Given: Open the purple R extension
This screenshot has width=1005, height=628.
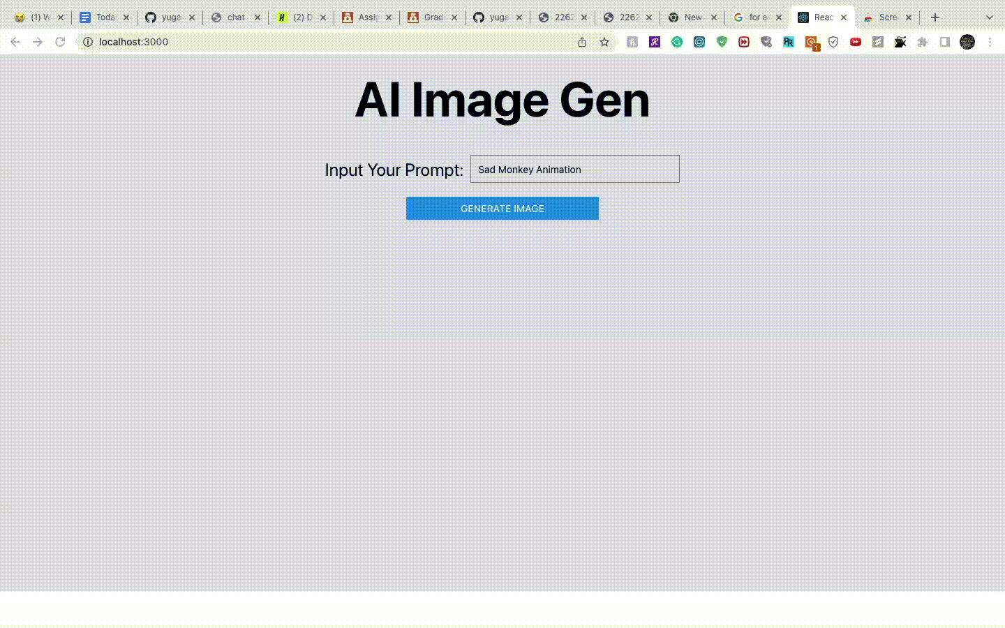Looking at the screenshot, I should pos(655,42).
